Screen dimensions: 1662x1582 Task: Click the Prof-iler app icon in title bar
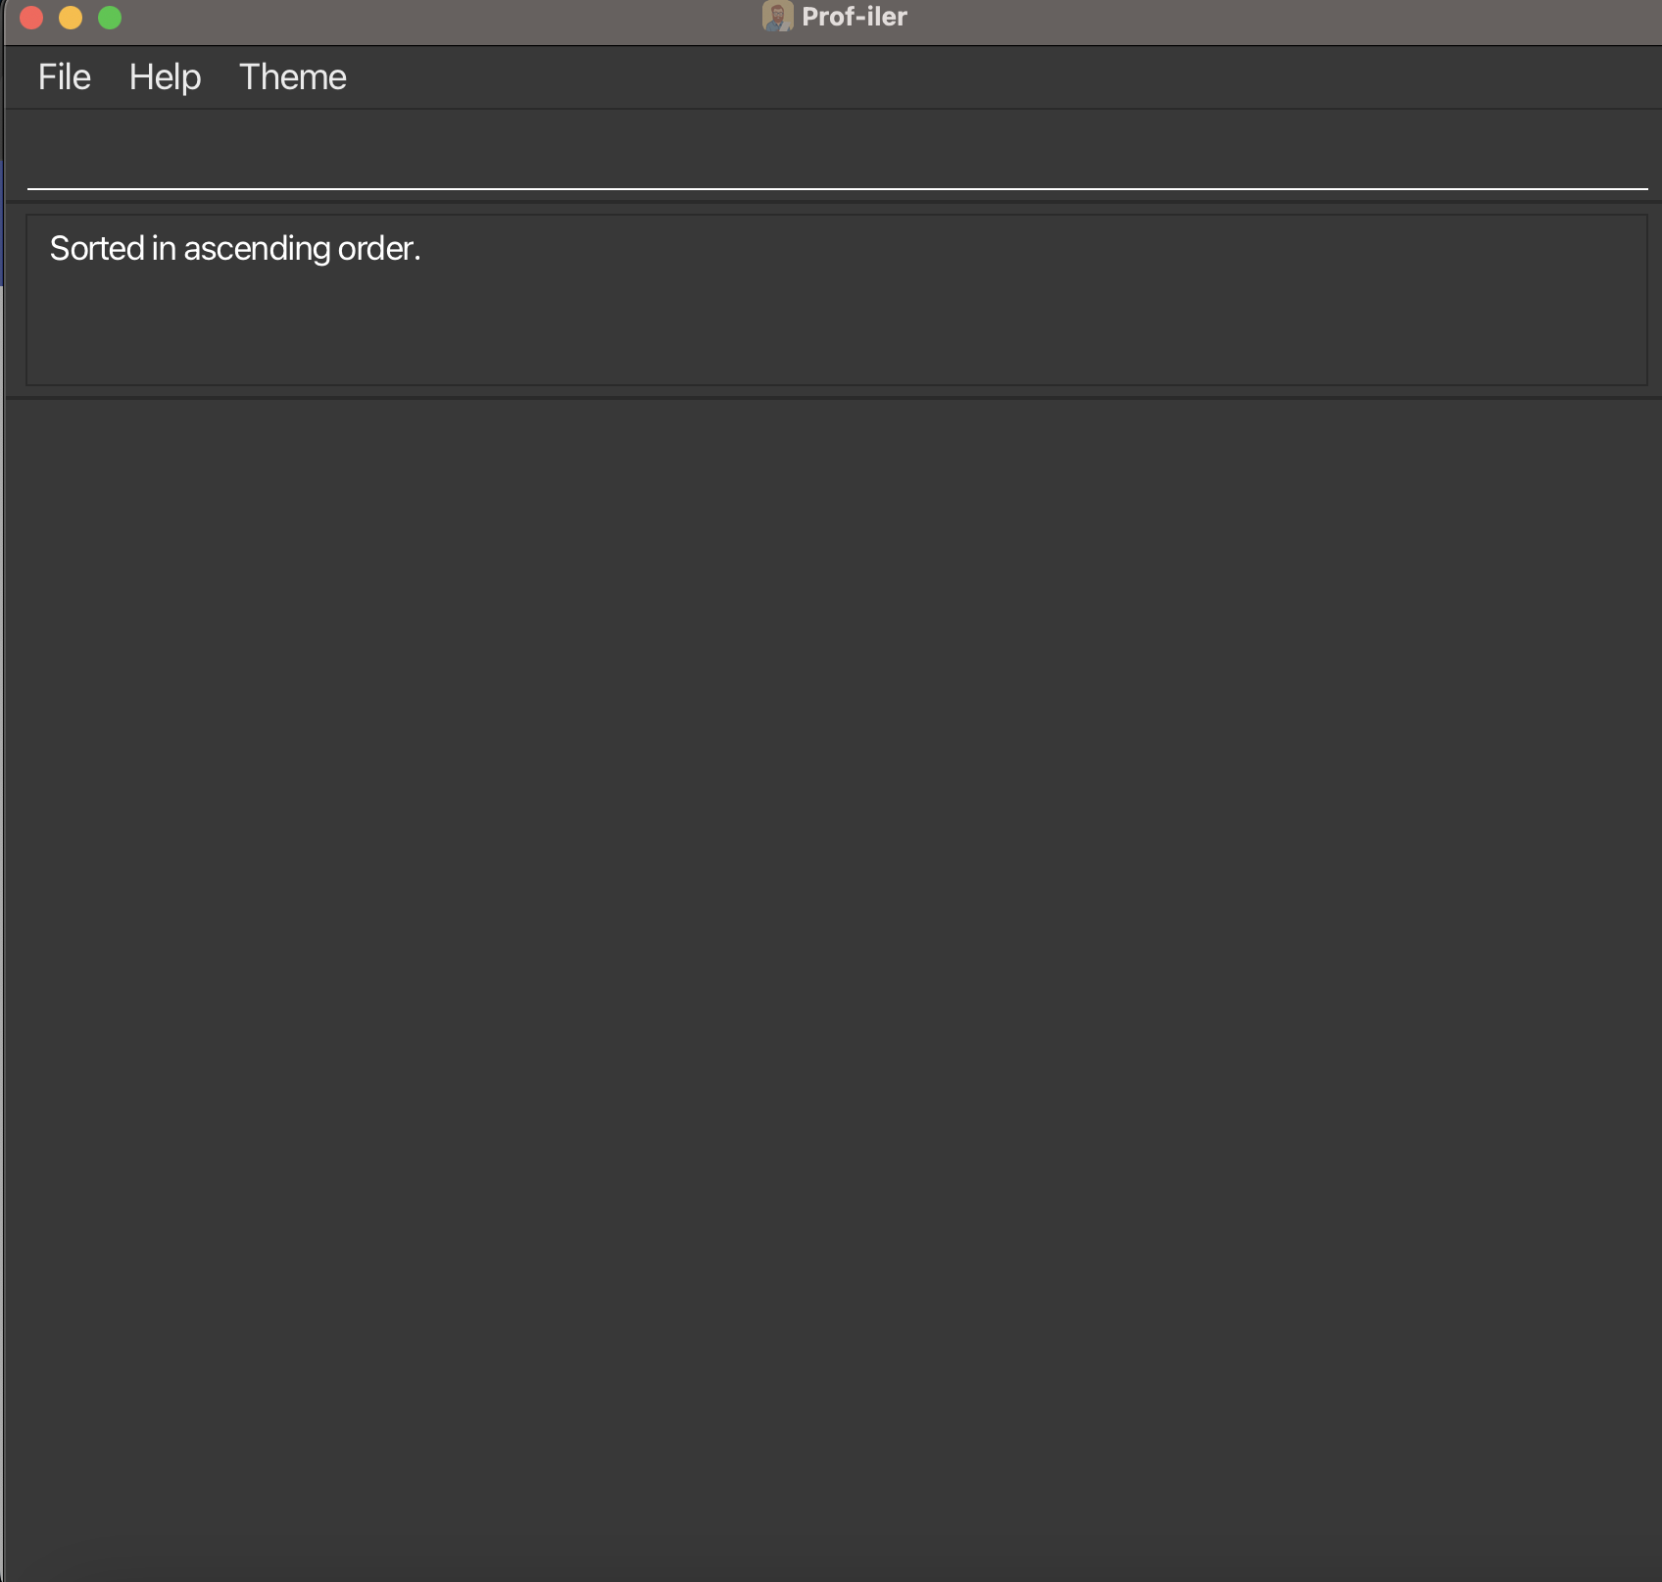(777, 17)
